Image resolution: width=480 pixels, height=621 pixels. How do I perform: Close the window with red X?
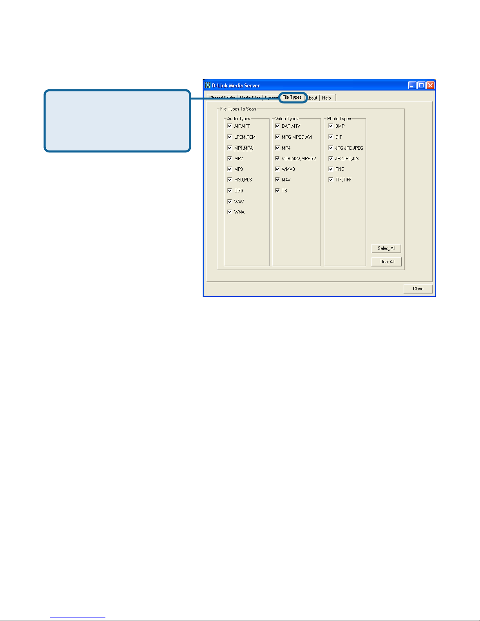tap(430, 85)
